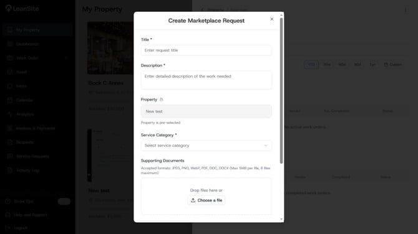Open Invoices & Payments in the sidebar
This screenshot has height=234, width=418.
tap(36, 128)
